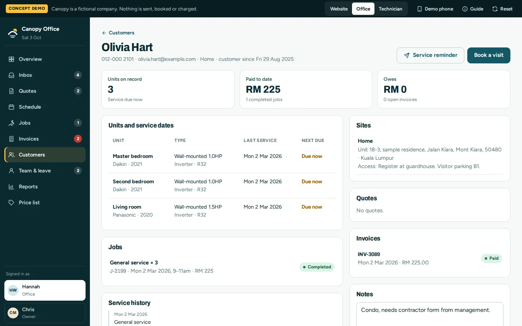
Task: Open the Overview grid icon in sidebar
Action: click(12, 59)
